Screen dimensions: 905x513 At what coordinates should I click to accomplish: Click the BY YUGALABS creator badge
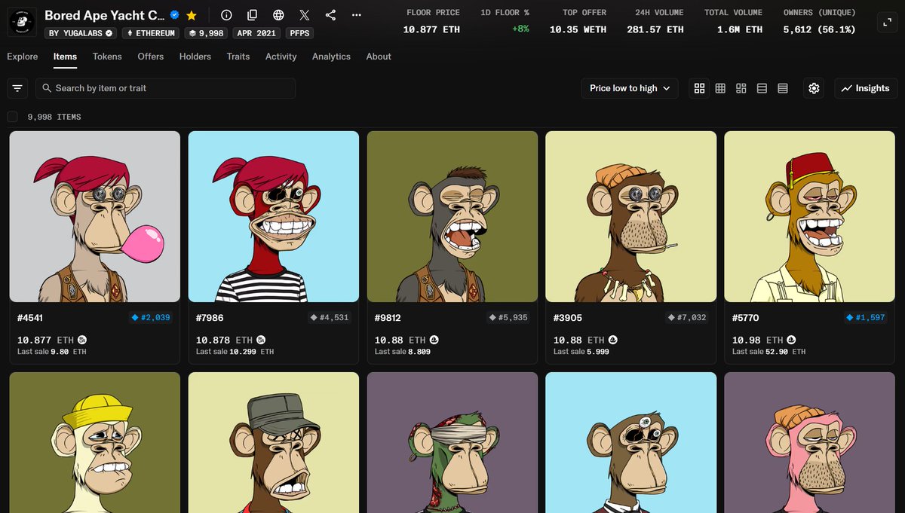[81, 33]
